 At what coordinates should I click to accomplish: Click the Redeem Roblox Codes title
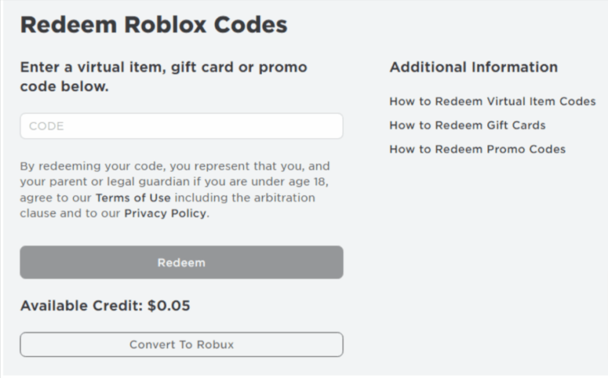[154, 25]
